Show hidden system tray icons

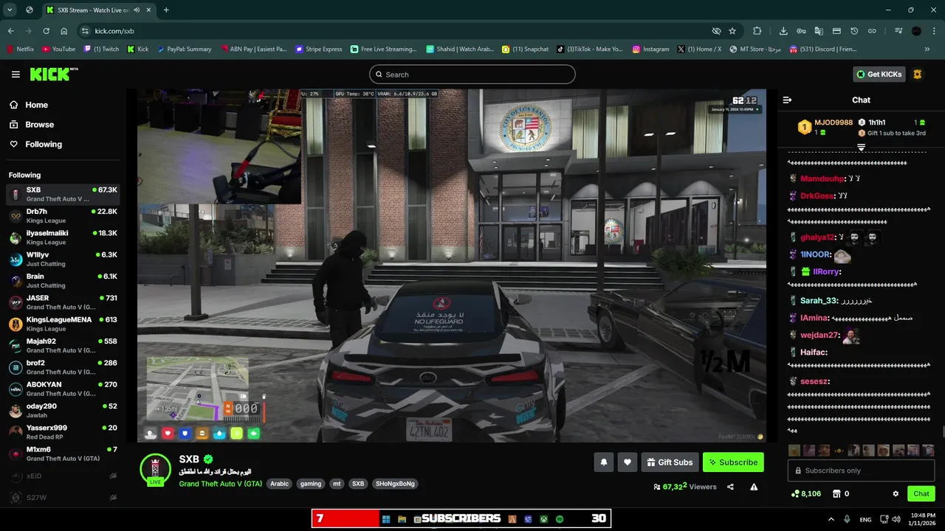(831, 519)
